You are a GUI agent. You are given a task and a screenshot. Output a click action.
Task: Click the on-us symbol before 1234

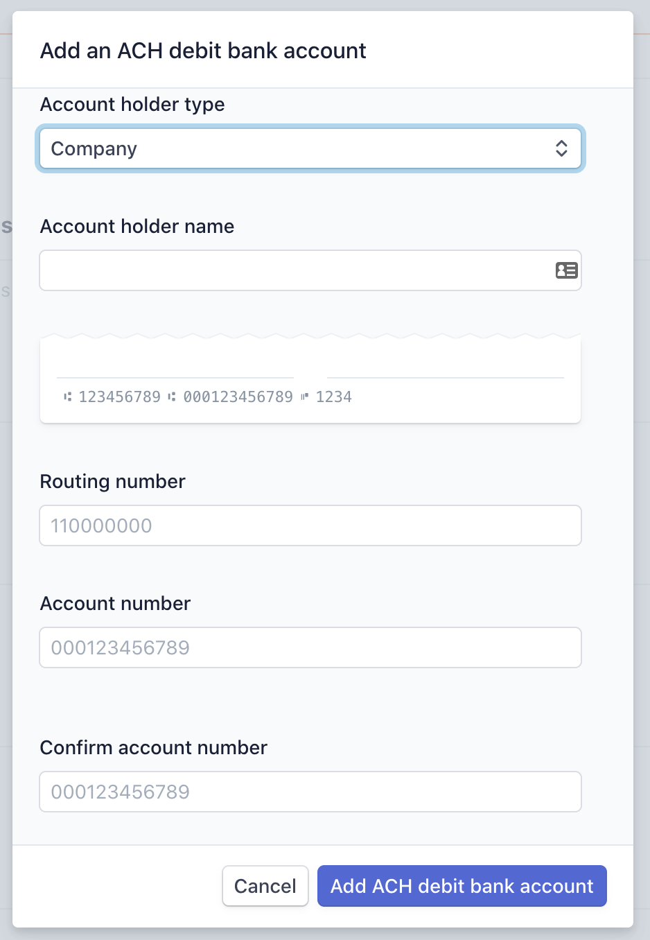(304, 397)
